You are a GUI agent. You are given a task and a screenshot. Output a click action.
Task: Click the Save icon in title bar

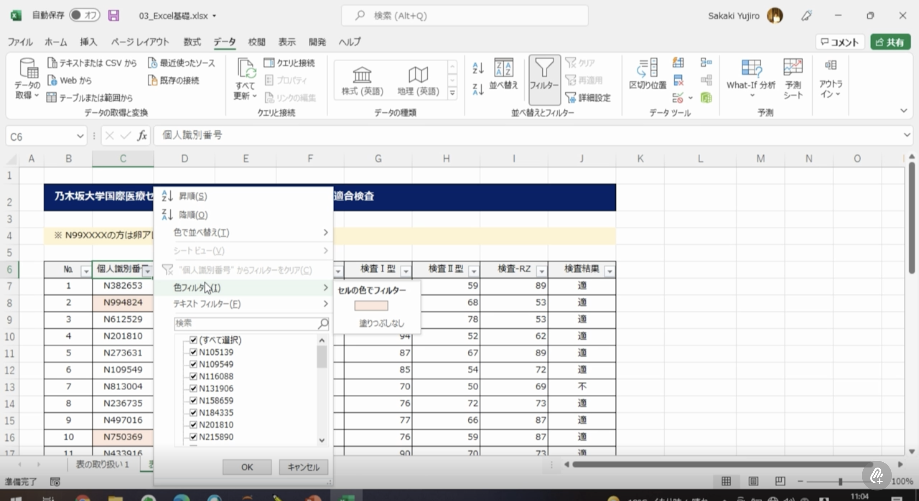coord(114,15)
